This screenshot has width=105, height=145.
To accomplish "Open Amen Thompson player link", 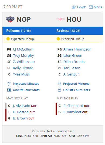I will click(77, 49).
